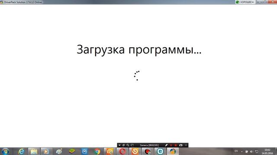Maximize the DriverPack Solution window

point(265,2)
